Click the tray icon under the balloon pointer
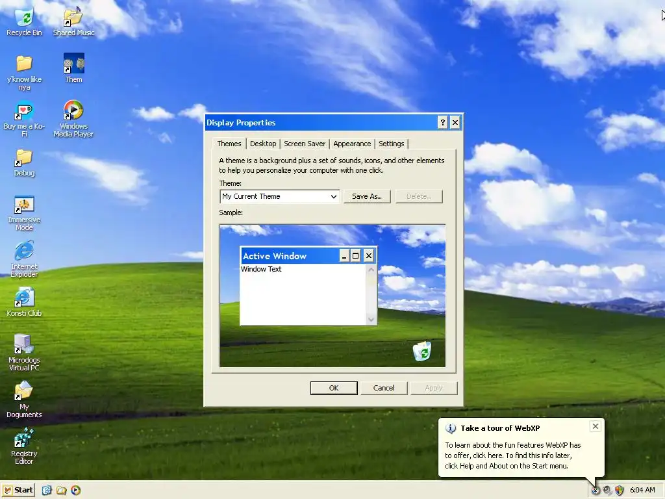Image resolution: width=665 pixels, height=499 pixels. pyautogui.click(x=596, y=490)
